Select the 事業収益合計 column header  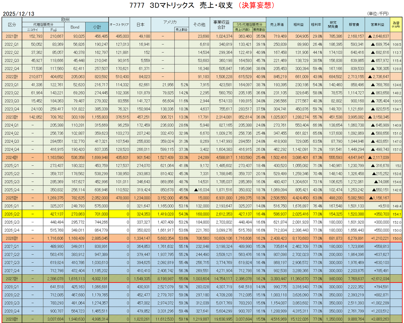coord(222,25)
